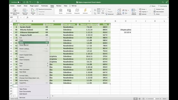This screenshot has width=178, height=100.
Task: Select the Ukupna plata cell
Action: [126, 30]
